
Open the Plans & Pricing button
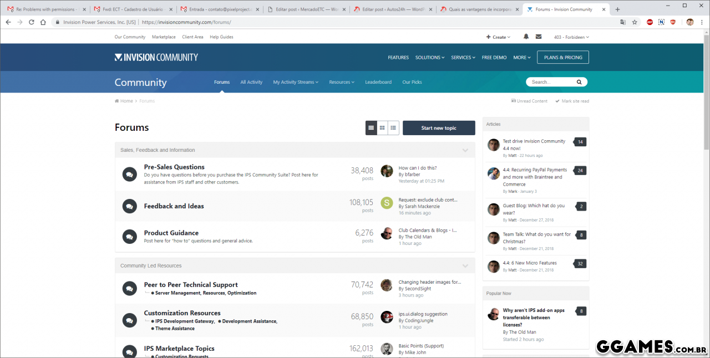tap(562, 57)
